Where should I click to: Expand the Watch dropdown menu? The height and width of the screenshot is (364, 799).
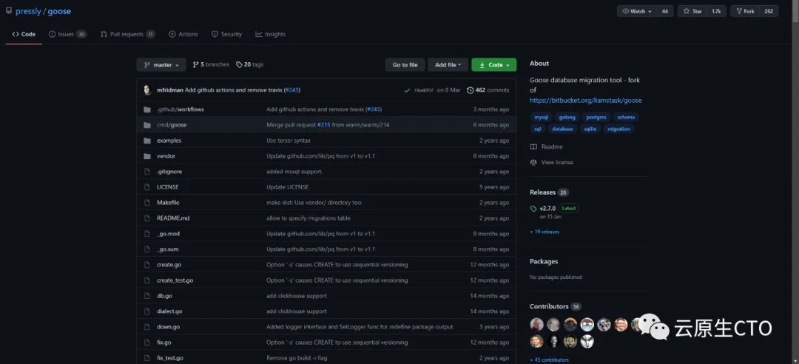click(x=637, y=11)
